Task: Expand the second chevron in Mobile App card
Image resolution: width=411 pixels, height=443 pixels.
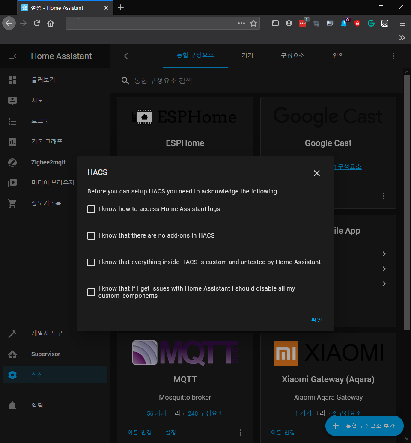Action: pyautogui.click(x=384, y=269)
